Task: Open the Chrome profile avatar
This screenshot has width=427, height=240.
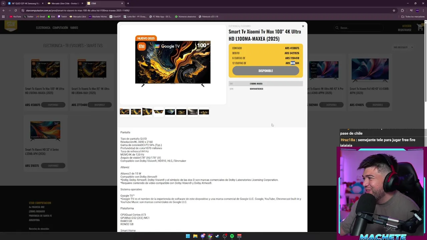Action: pos(417,10)
